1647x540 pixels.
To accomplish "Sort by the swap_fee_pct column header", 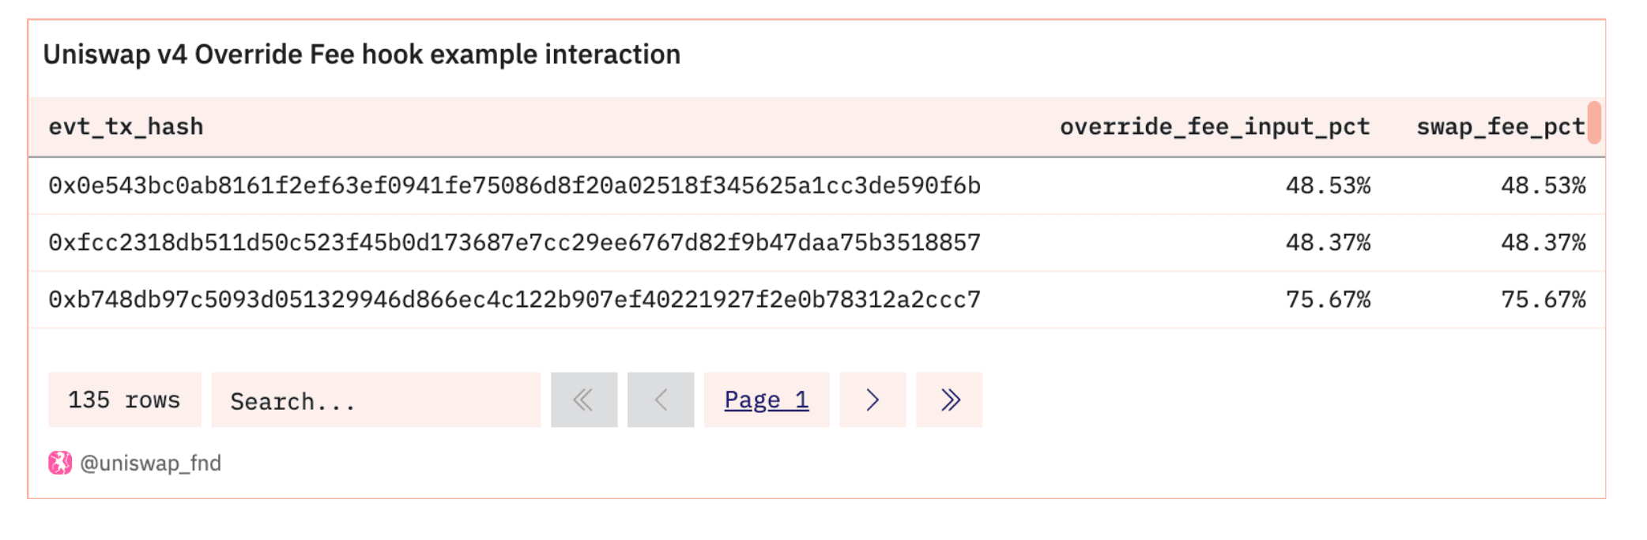I will coord(1499,127).
